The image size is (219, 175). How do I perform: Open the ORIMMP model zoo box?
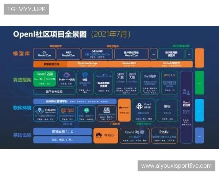[97, 54]
